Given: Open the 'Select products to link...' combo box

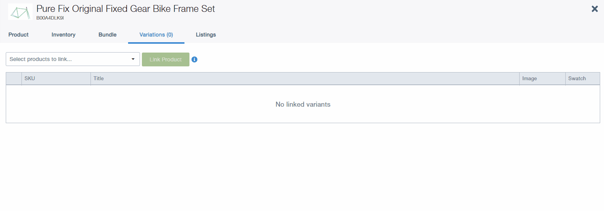Looking at the screenshot, I should pyautogui.click(x=69, y=59).
